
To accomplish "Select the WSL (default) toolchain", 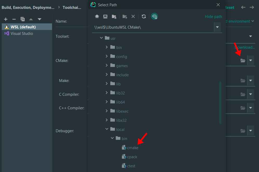I will pos(27,27).
